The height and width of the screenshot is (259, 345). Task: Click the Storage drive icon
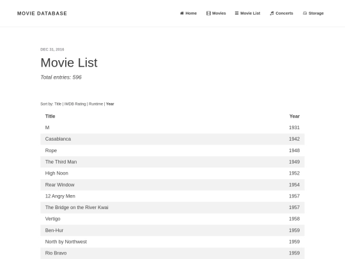305,13
